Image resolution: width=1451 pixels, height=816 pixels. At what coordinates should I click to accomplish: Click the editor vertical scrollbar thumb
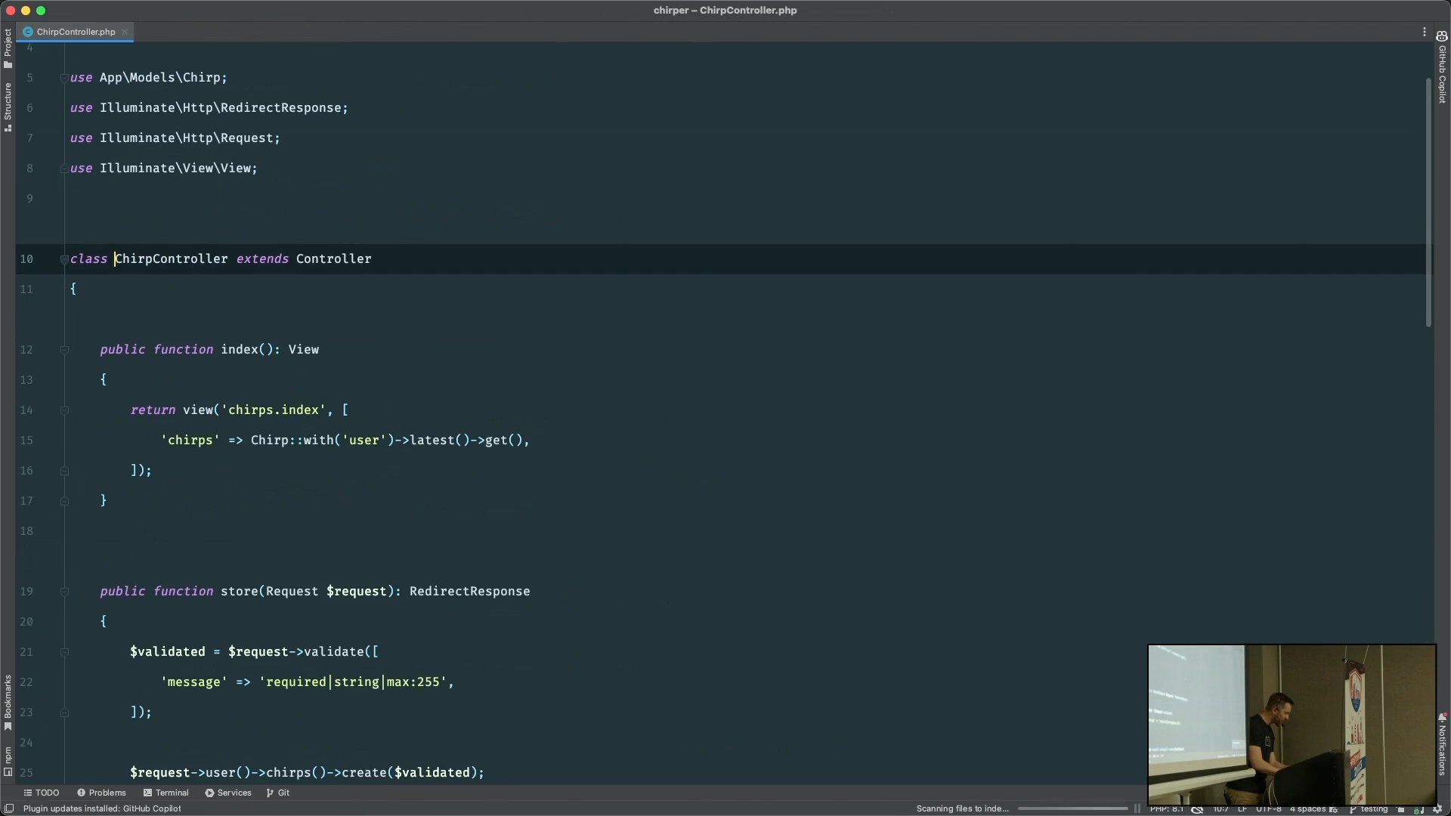[x=1428, y=201]
